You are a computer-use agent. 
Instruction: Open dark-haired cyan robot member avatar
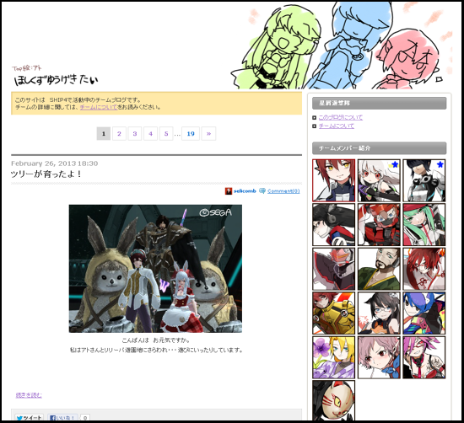coord(424,180)
